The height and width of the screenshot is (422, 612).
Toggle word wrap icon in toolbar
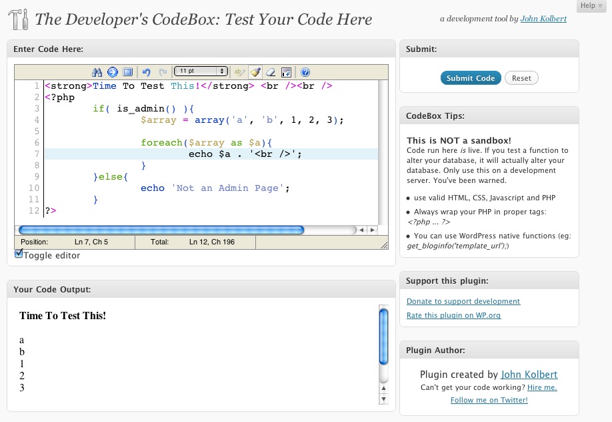click(x=286, y=72)
